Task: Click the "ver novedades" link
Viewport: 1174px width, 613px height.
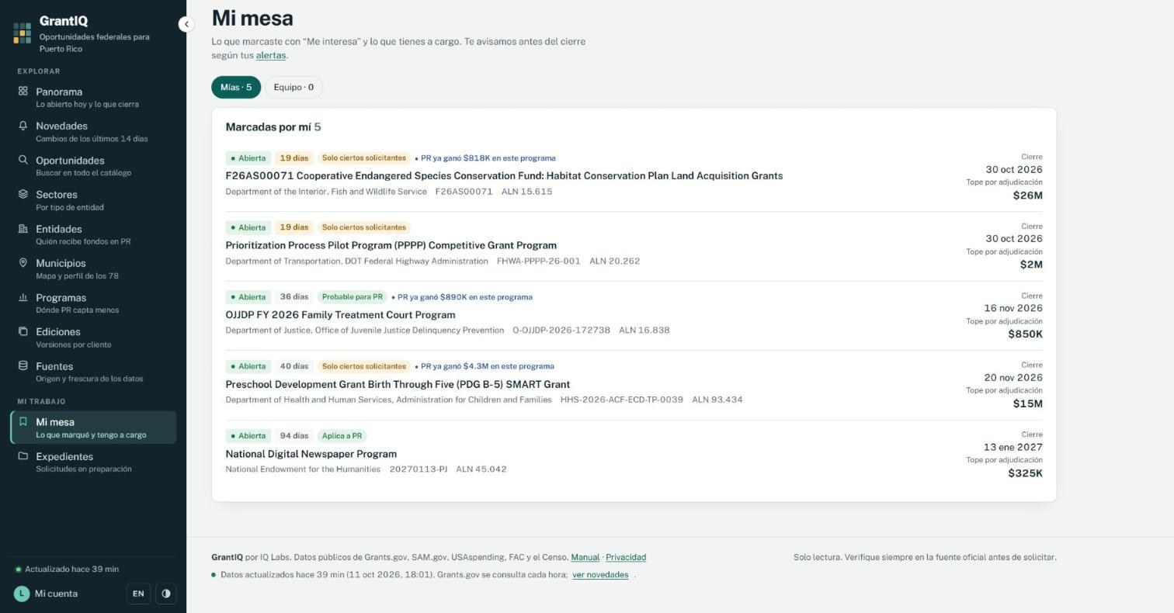Action: coord(600,575)
